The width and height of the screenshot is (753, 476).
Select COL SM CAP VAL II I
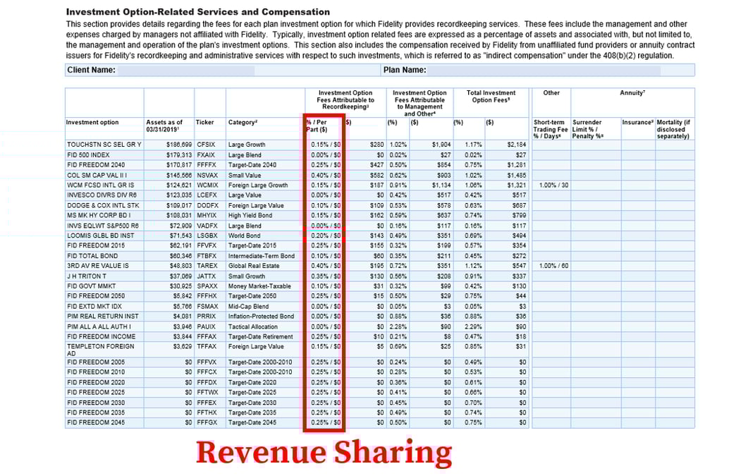[x=97, y=176]
